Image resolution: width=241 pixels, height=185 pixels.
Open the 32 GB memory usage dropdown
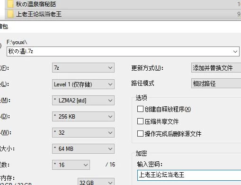[x=96, y=182]
